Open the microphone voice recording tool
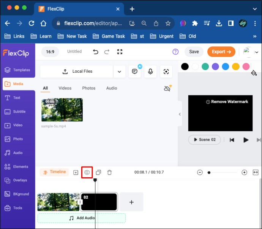Viewport: 262px width, 229px height. [150, 72]
